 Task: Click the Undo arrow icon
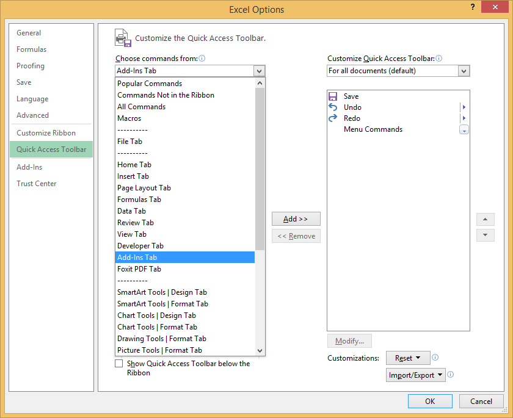(x=333, y=107)
